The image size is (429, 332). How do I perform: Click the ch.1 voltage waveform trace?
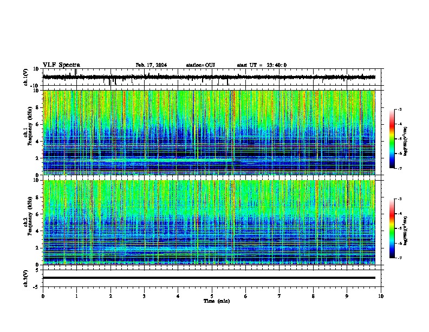pyautogui.click(x=209, y=77)
